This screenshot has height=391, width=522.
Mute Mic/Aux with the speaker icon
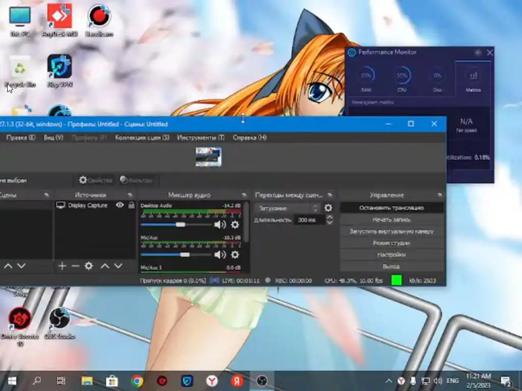220,255
